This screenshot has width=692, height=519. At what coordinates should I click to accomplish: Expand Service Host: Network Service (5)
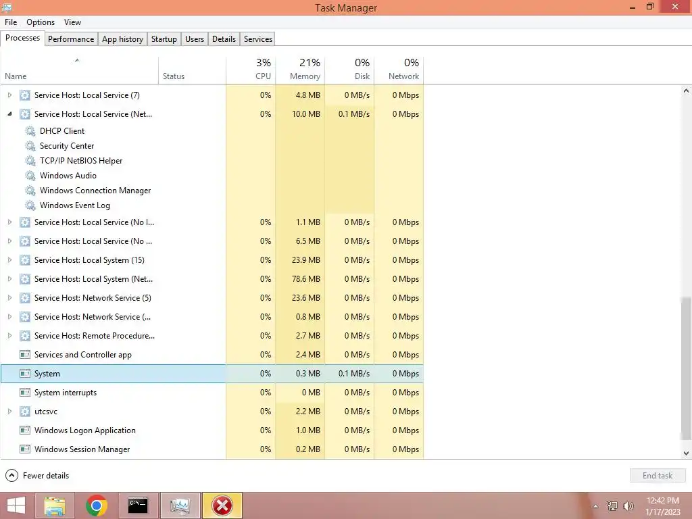tap(9, 298)
